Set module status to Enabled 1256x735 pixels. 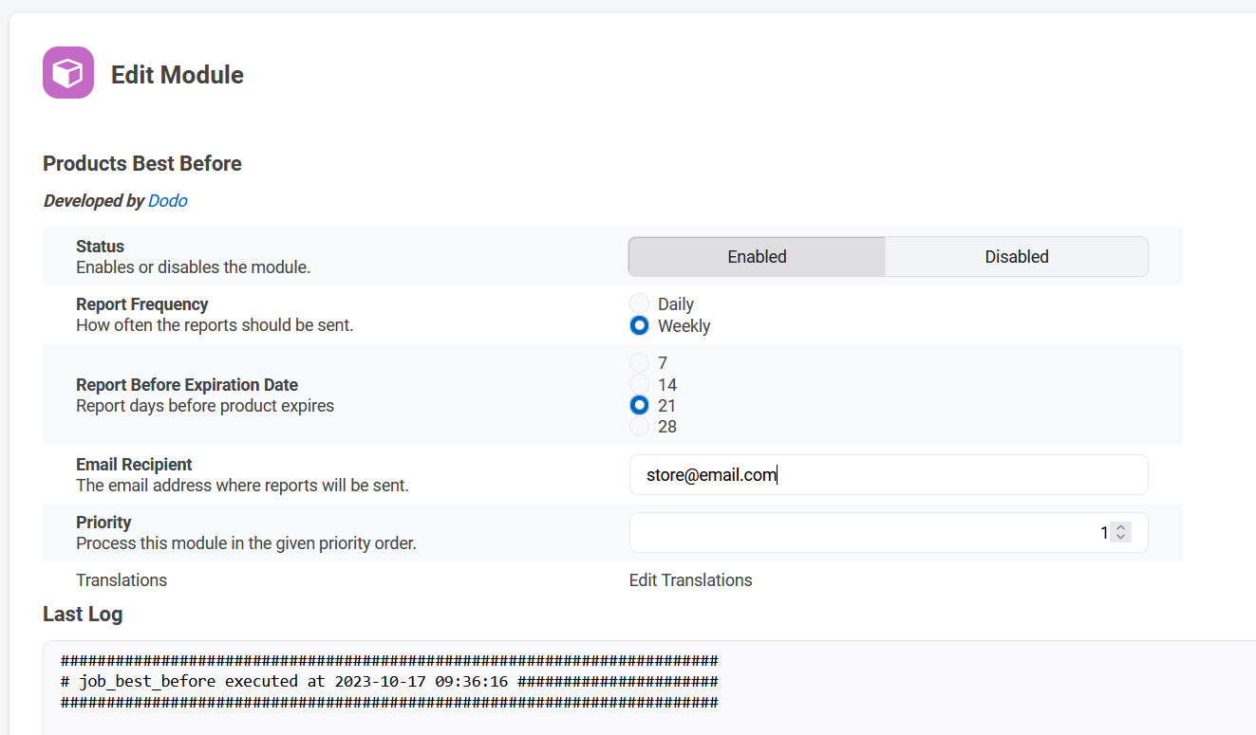(757, 257)
